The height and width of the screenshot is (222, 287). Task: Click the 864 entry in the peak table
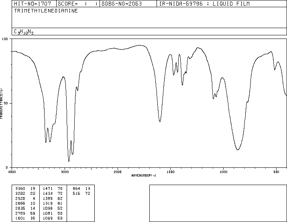click(76, 189)
